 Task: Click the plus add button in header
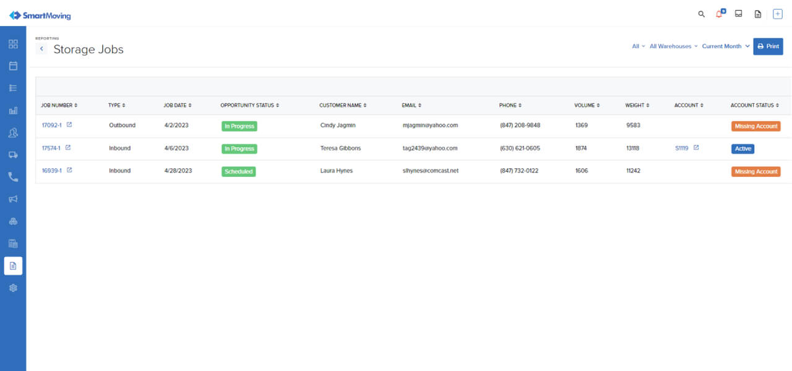pyautogui.click(x=778, y=14)
